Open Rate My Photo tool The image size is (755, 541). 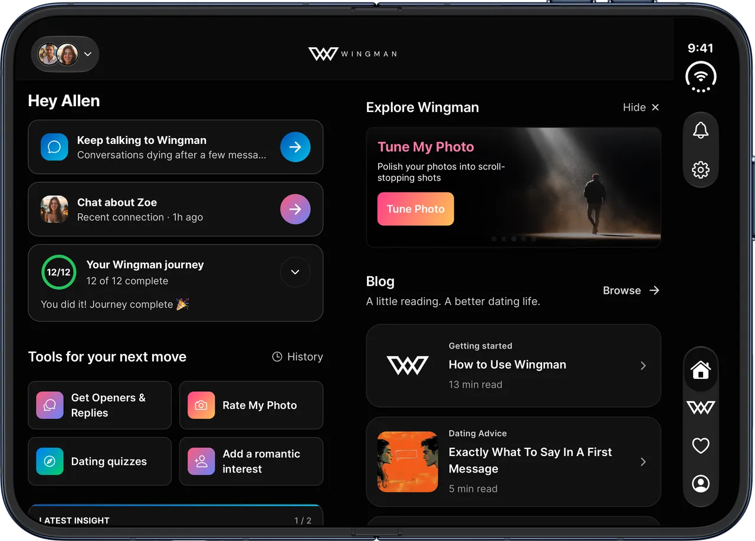251,405
